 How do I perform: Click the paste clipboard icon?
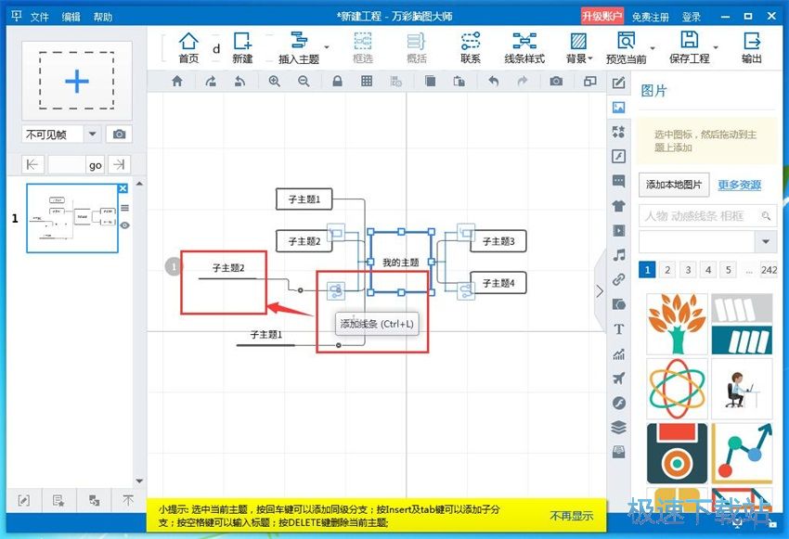[x=459, y=81]
